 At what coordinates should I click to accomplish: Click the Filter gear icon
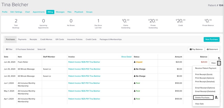pos(7,49)
